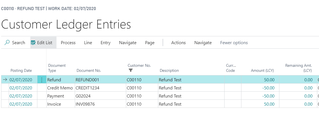Click document number REFUND001
Viewport: 319px width, 114px height.
87,80
